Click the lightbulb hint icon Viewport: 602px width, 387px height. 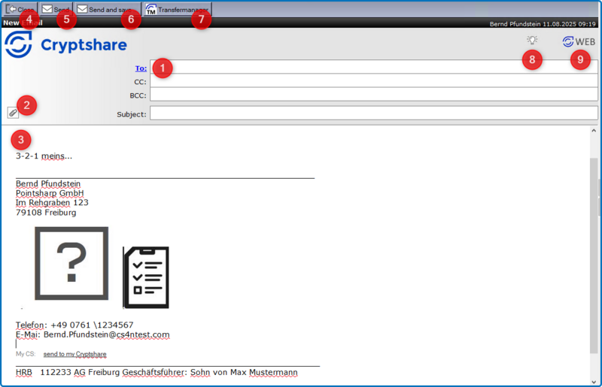(532, 41)
